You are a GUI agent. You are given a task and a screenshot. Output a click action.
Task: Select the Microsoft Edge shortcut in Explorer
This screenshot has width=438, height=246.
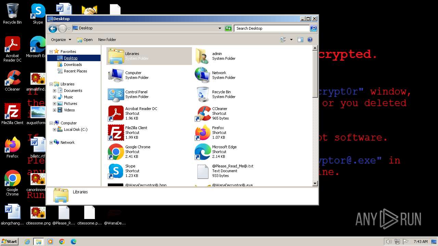(x=203, y=152)
